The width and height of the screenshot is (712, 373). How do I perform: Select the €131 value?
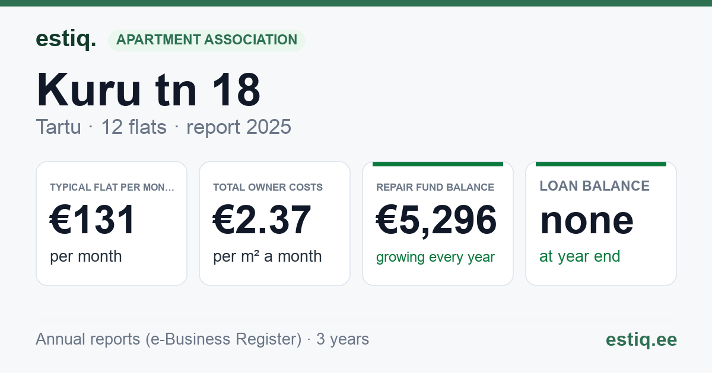[x=93, y=220]
